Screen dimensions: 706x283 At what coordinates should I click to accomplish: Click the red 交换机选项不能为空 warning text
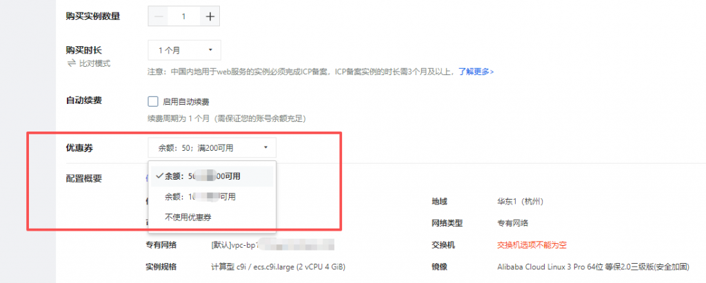pyautogui.click(x=532, y=245)
